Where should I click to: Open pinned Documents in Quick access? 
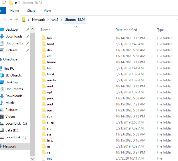(x=14, y=43)
